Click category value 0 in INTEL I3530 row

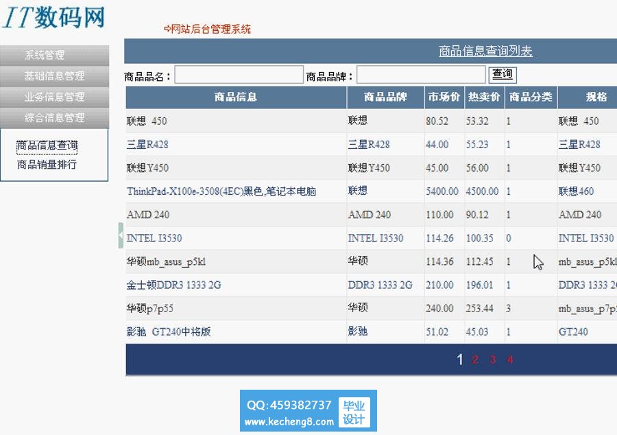[509, 238]
